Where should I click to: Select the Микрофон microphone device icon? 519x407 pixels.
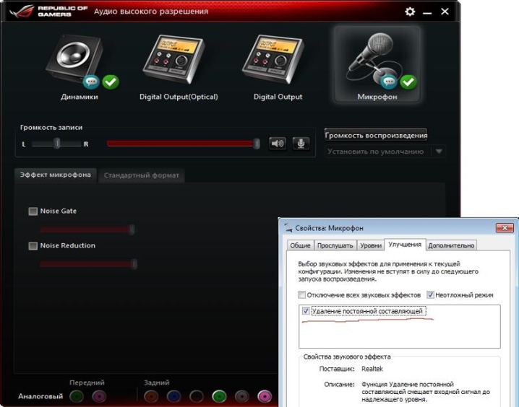click(x=377, y=61)
